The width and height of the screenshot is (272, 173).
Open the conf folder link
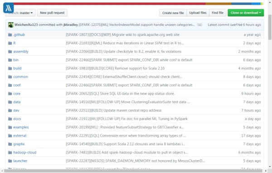click(x=17, y=85)
